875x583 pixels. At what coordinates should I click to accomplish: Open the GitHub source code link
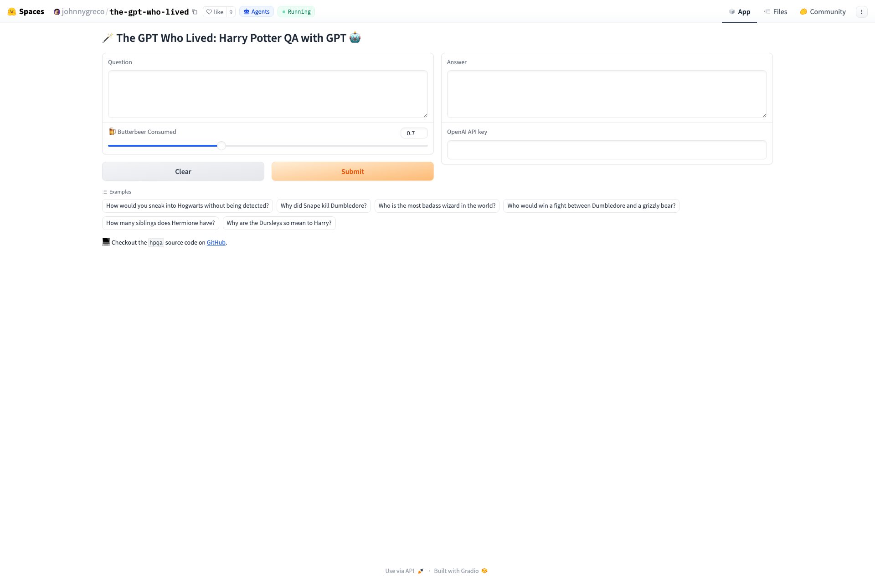pos(216,242)
